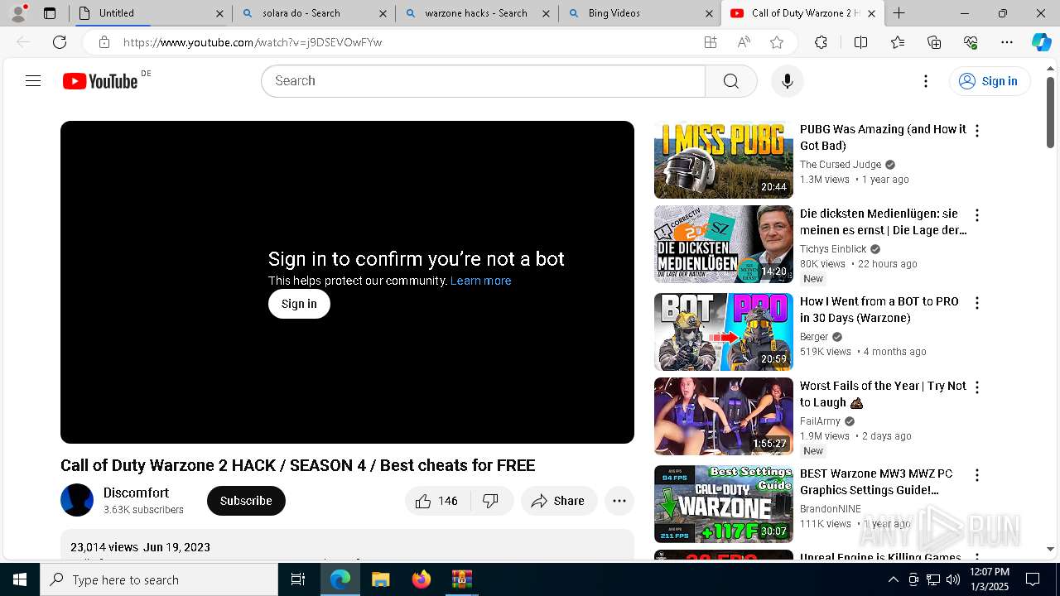Open Browser essentials heart icon
Viewport: 1060px width, 596px height.
point(971,42)
